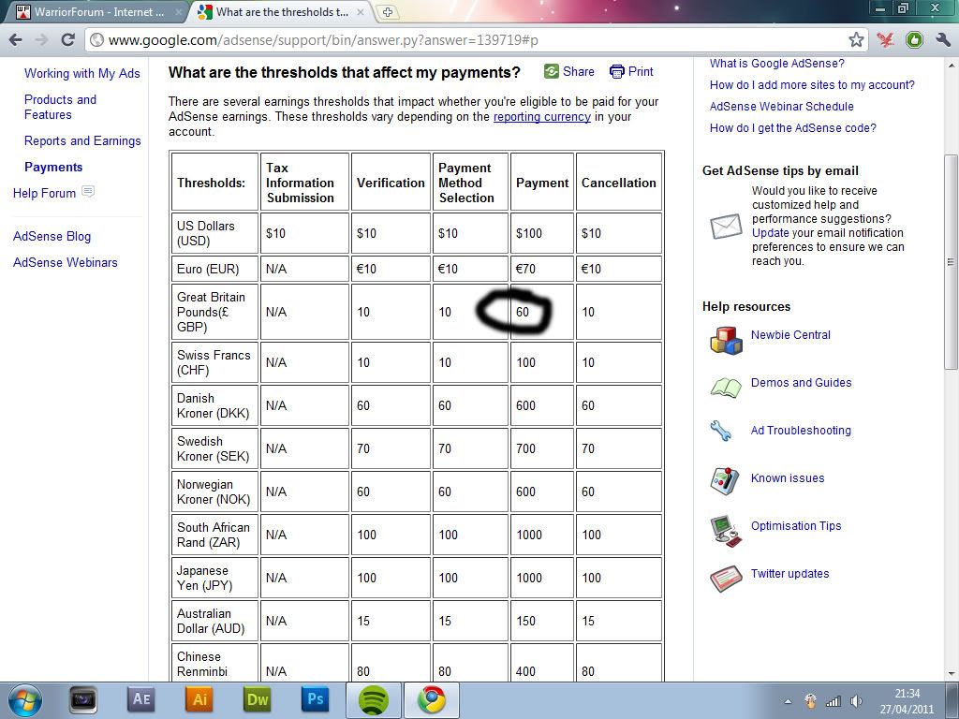Bookmark this page with the star icon
Image resolution: width=959 pixels, height=719 pixels.
pyautogui.click(x=856, y=40)
